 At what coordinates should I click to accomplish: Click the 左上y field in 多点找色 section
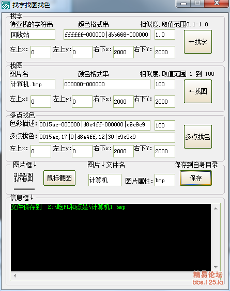[x=82, y=151]
